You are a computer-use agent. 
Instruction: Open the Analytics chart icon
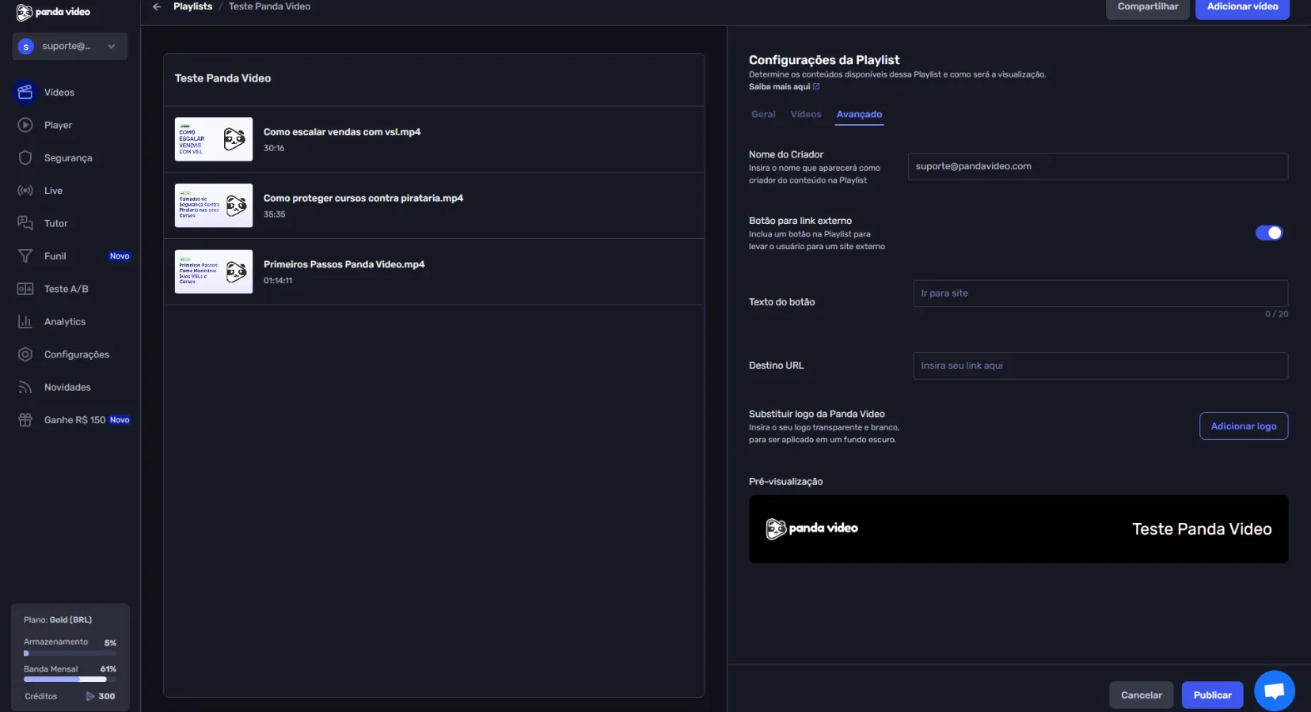(x=25, y=322)
